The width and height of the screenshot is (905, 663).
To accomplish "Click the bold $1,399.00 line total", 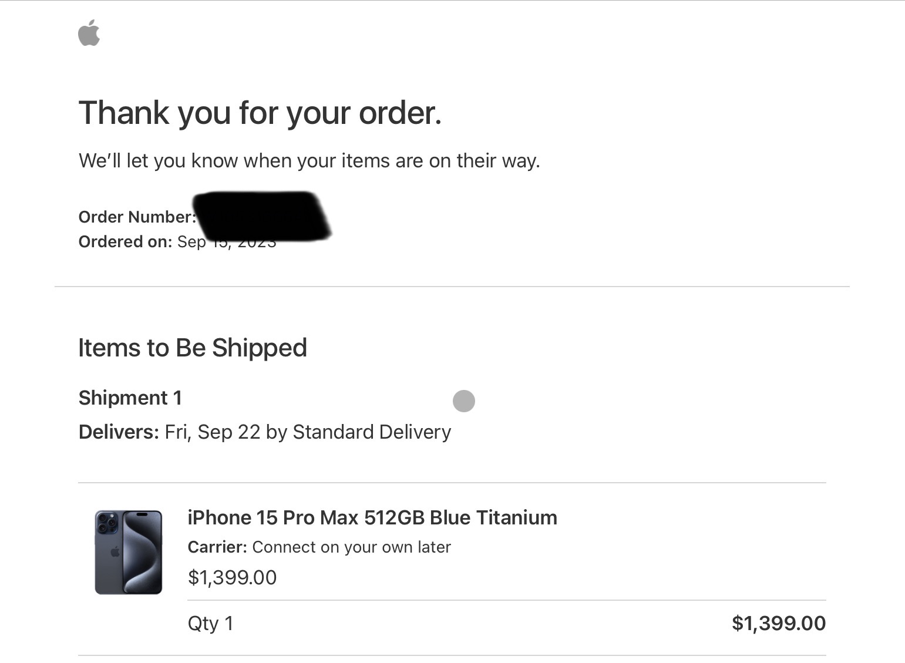I will coord(778,623).
